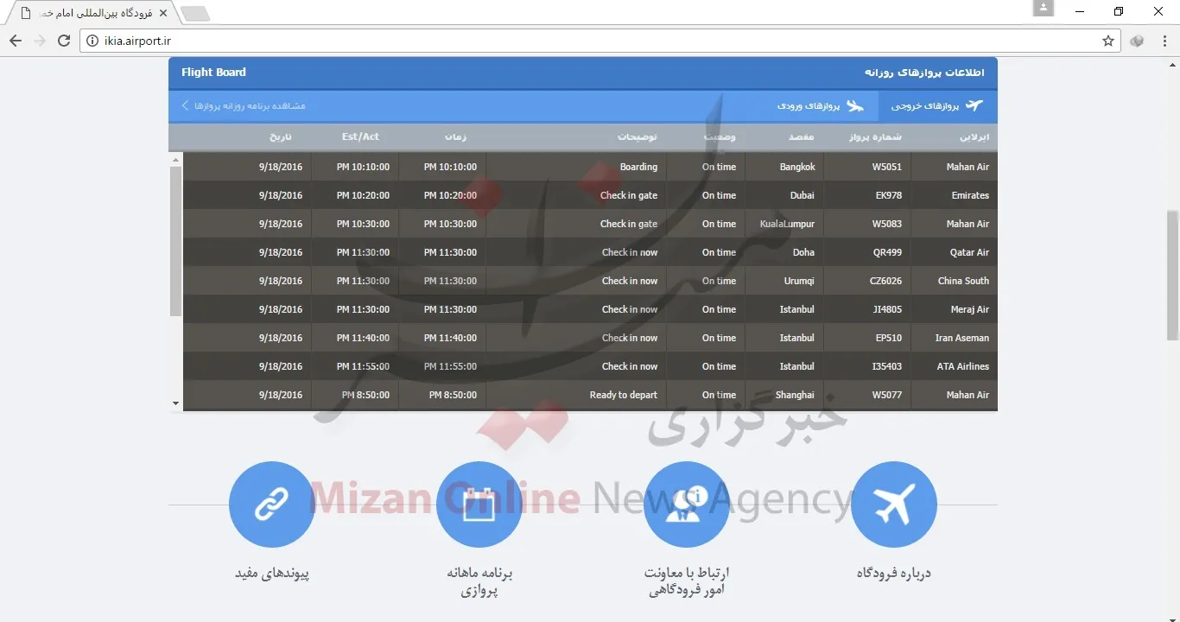The width and height of the screenshot is (1180, 622).
Task: Click the flight board scroll down arrow
Action: [176, 403]
